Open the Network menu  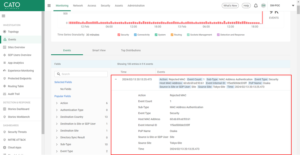[78, 5]
